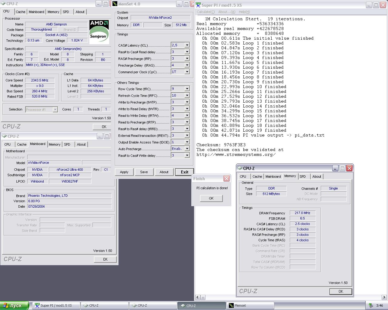The image size is (388, 310).
Task: Click the Super PI horizontal scrollbar right arrow
Action: (x=384, y=297)
